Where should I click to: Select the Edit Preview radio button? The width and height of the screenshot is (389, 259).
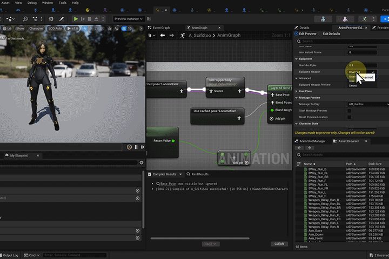click(297, 33)
